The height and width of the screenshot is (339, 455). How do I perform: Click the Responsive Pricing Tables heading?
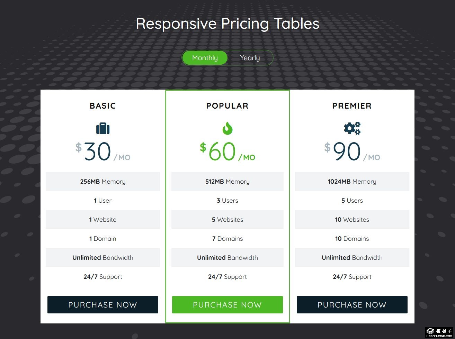[x=227, y=24]
